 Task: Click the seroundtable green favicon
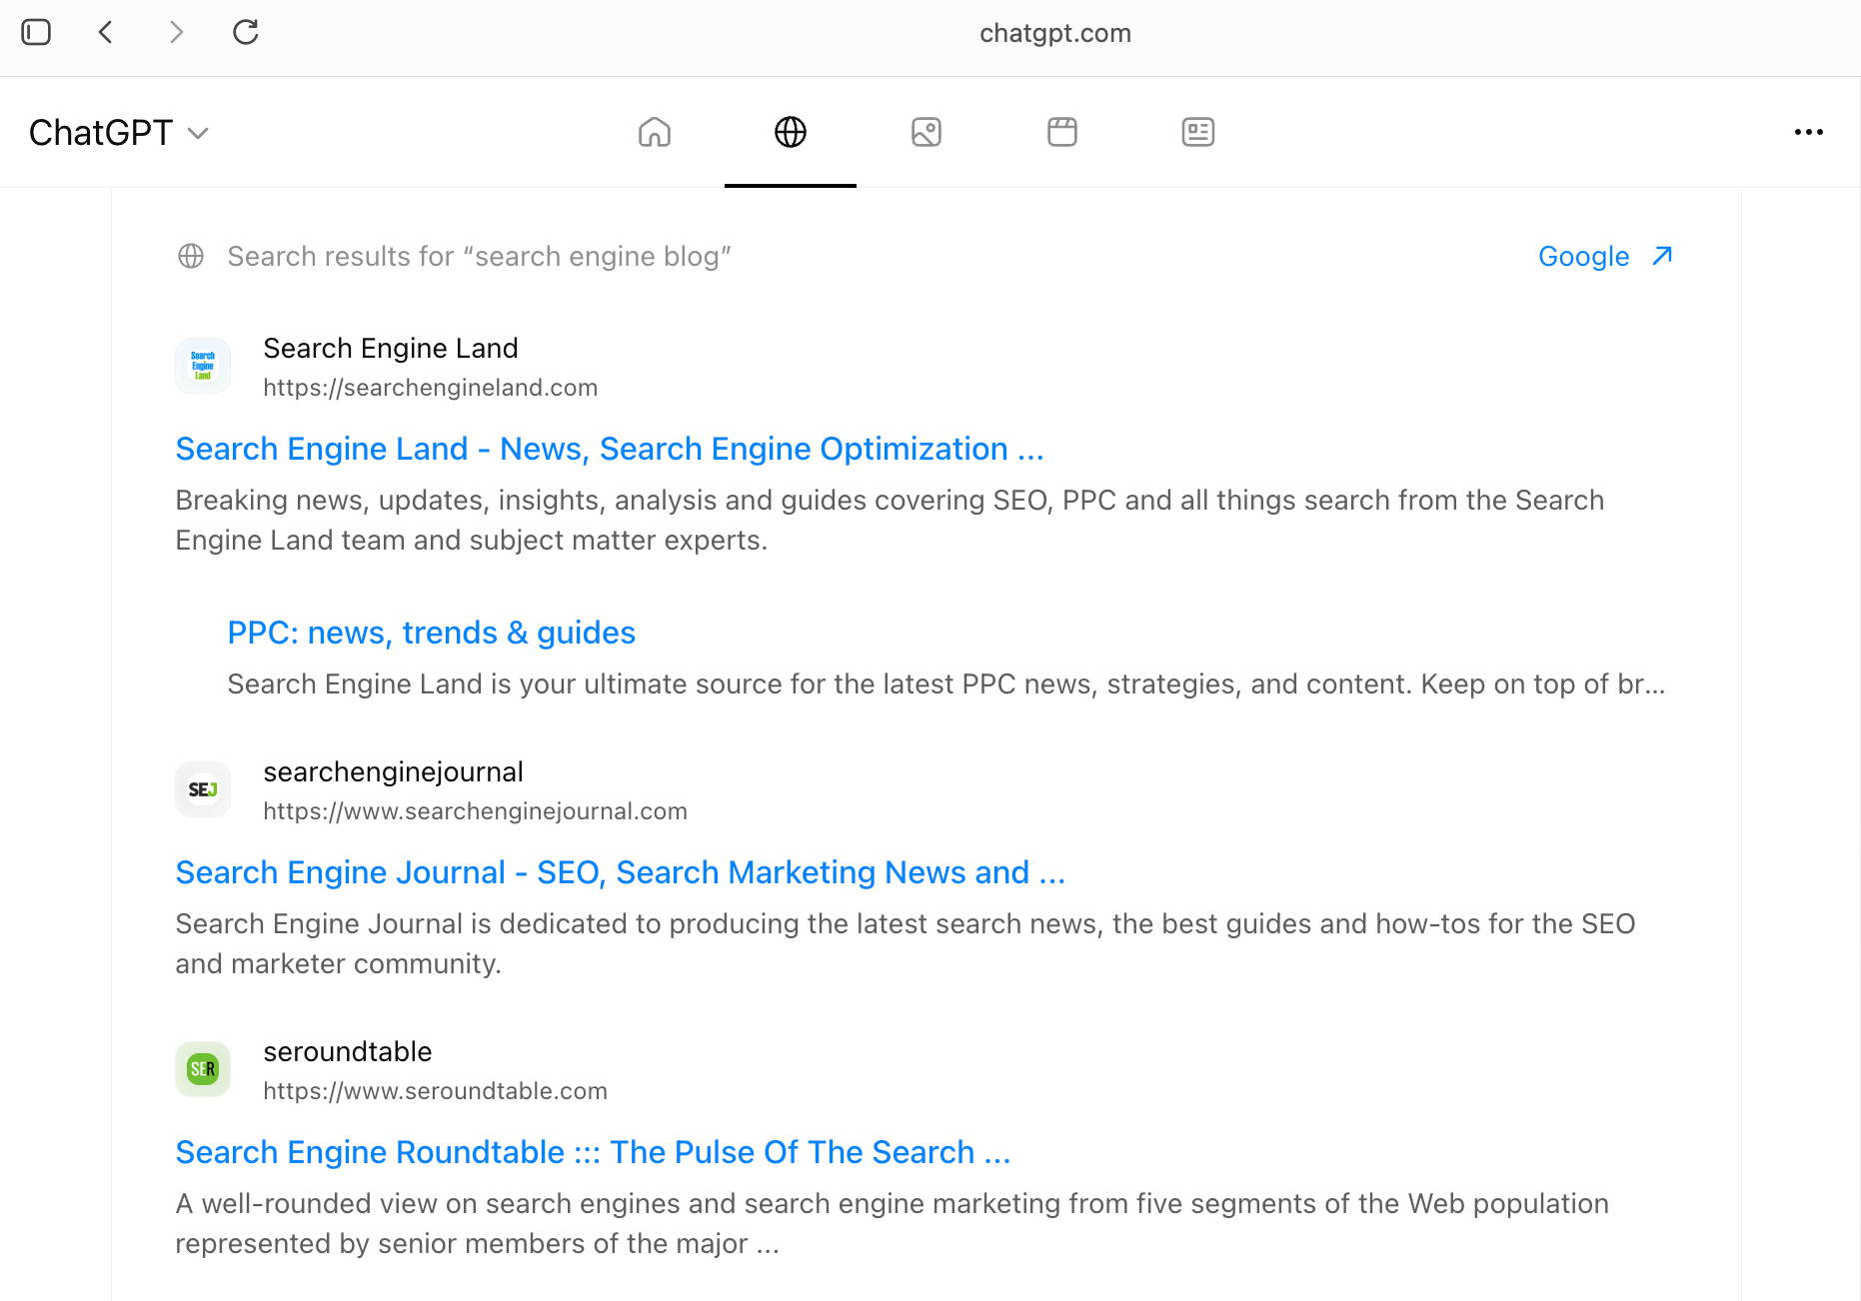click(203, 1069)
